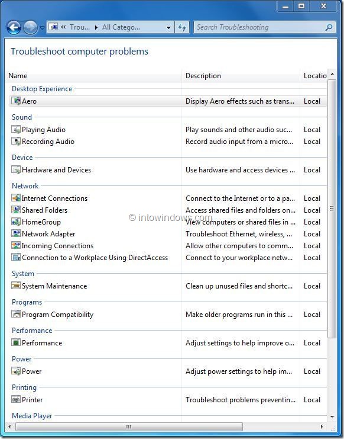Open the All Categories breadcrumb arrow
Screen dimensions: 344x439
(x=96, y=27)
